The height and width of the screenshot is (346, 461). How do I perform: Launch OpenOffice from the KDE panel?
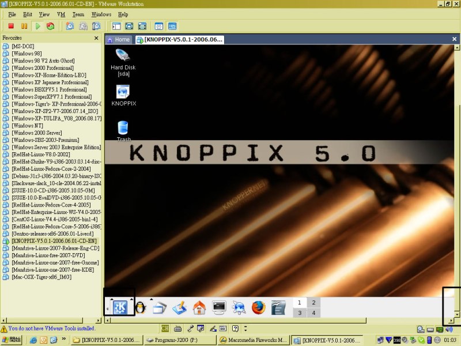click(x=278, y=308)
